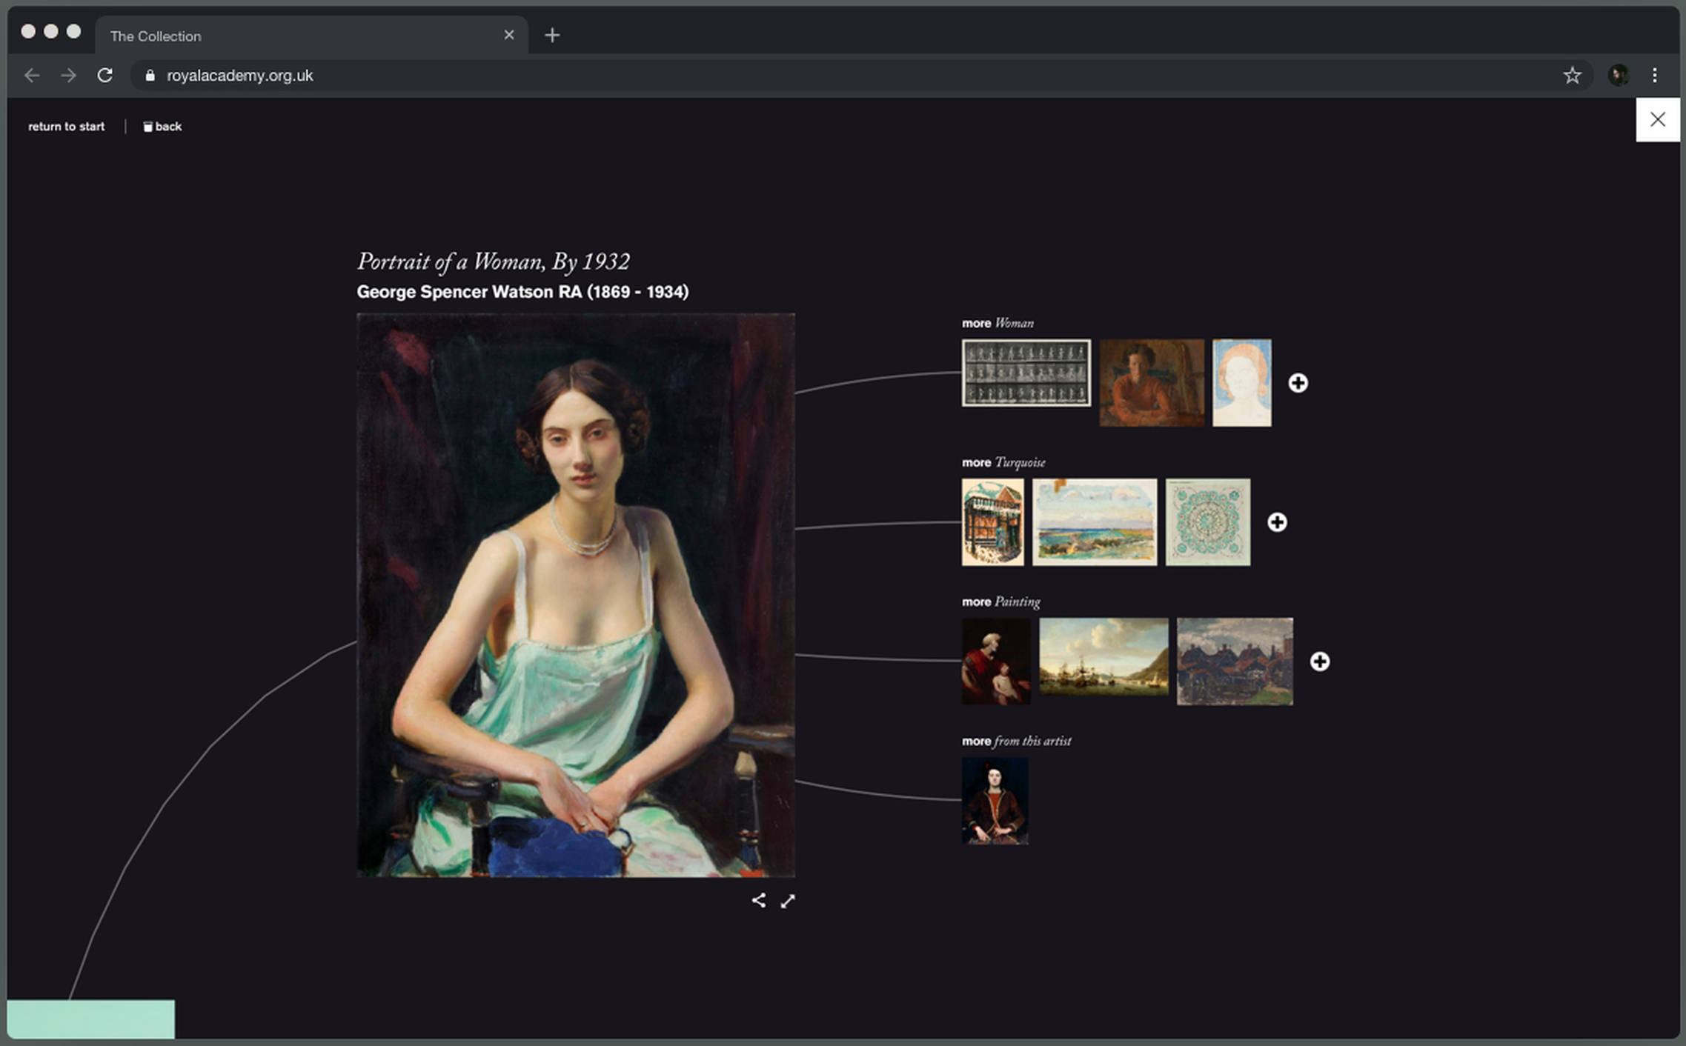This screenshot has width=1686, height=1046.
Task: Open the thumbnail under more from this artist
Action: pyautogui.click(x=995, y=801)
